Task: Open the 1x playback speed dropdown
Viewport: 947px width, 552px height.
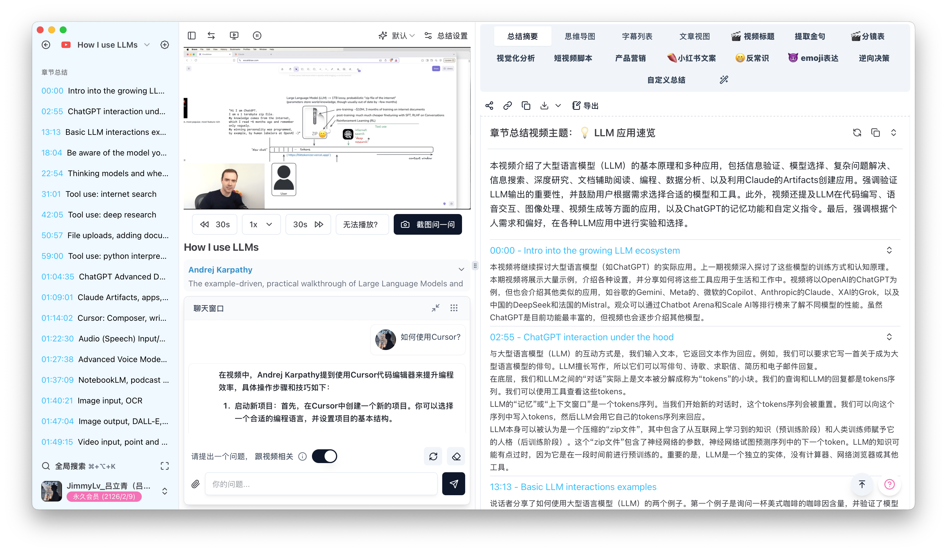Action: [x=261, y=224]
